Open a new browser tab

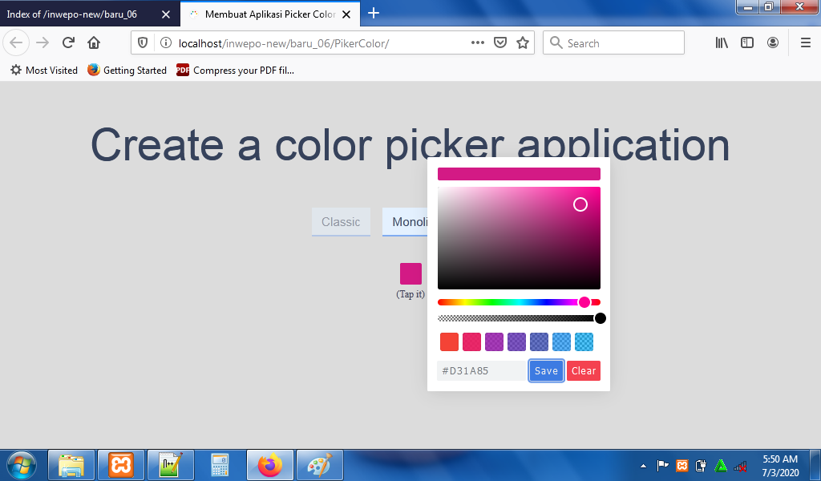tap(374, 13)
